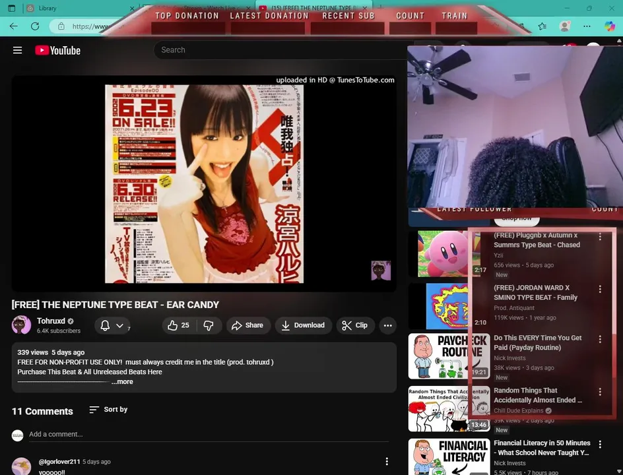Open channel watermark in video corner
The height and width of the screenshot is (475, 623).
pyautogui.click(x=381, y=270)
